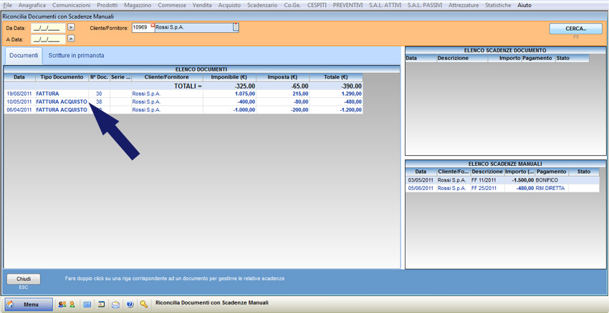This screenshot has height=313, width=609.
Task: Click the Chiudi button
Action: tap(24, 279)
